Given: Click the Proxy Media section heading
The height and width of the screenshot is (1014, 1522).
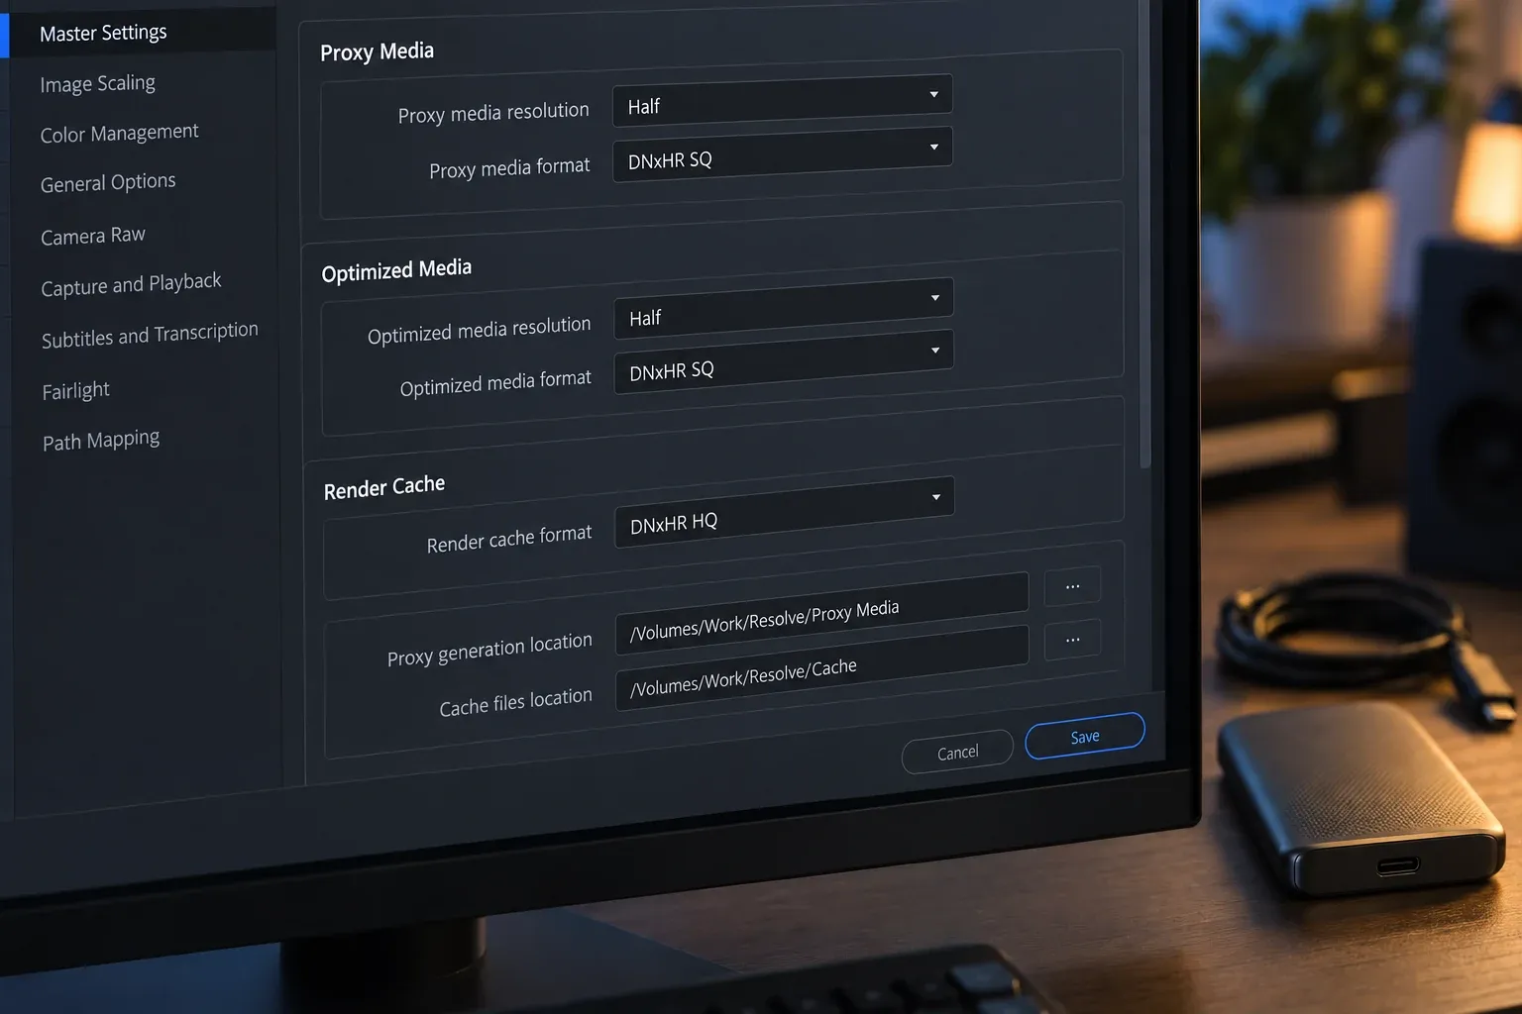Looking at the screenshot, I should [377, 51].
